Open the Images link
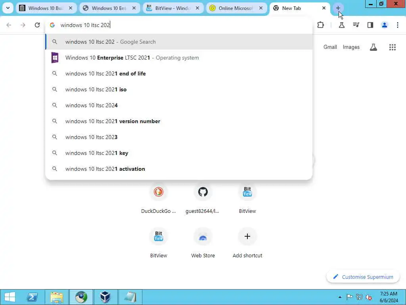The width and height of the screenshot is (406, 305). point(351,47)
